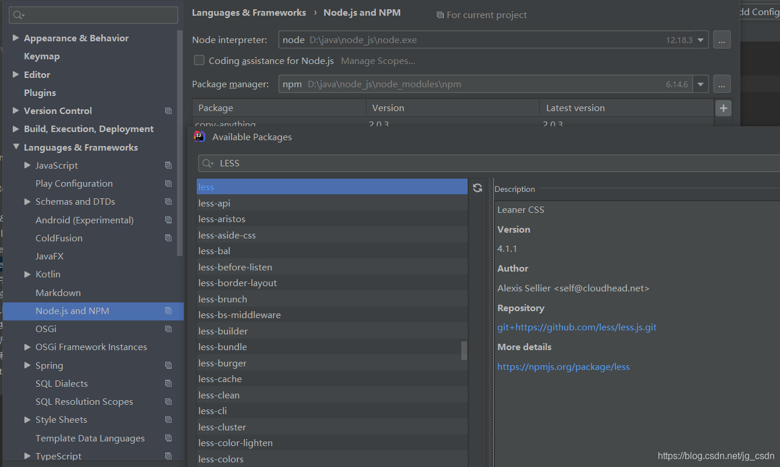Open the Plugins settings page
Image resolution: width=780 pixels, height=467 pixels.
click(40, 93)
